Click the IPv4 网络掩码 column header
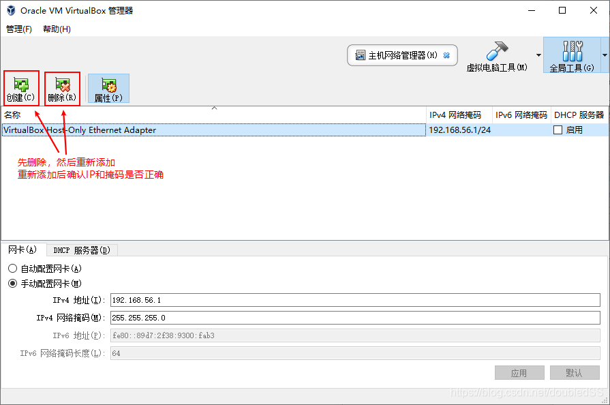The width and height of the screenshot is (610, 405). click(x=459, y=115)
